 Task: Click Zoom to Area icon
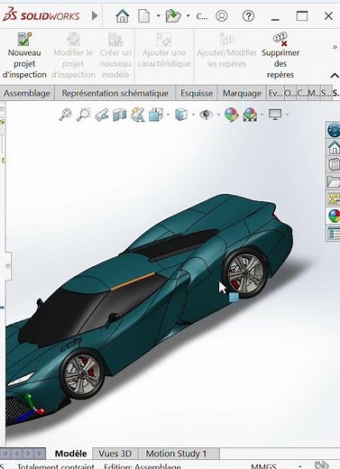click(x=84, y=115)
